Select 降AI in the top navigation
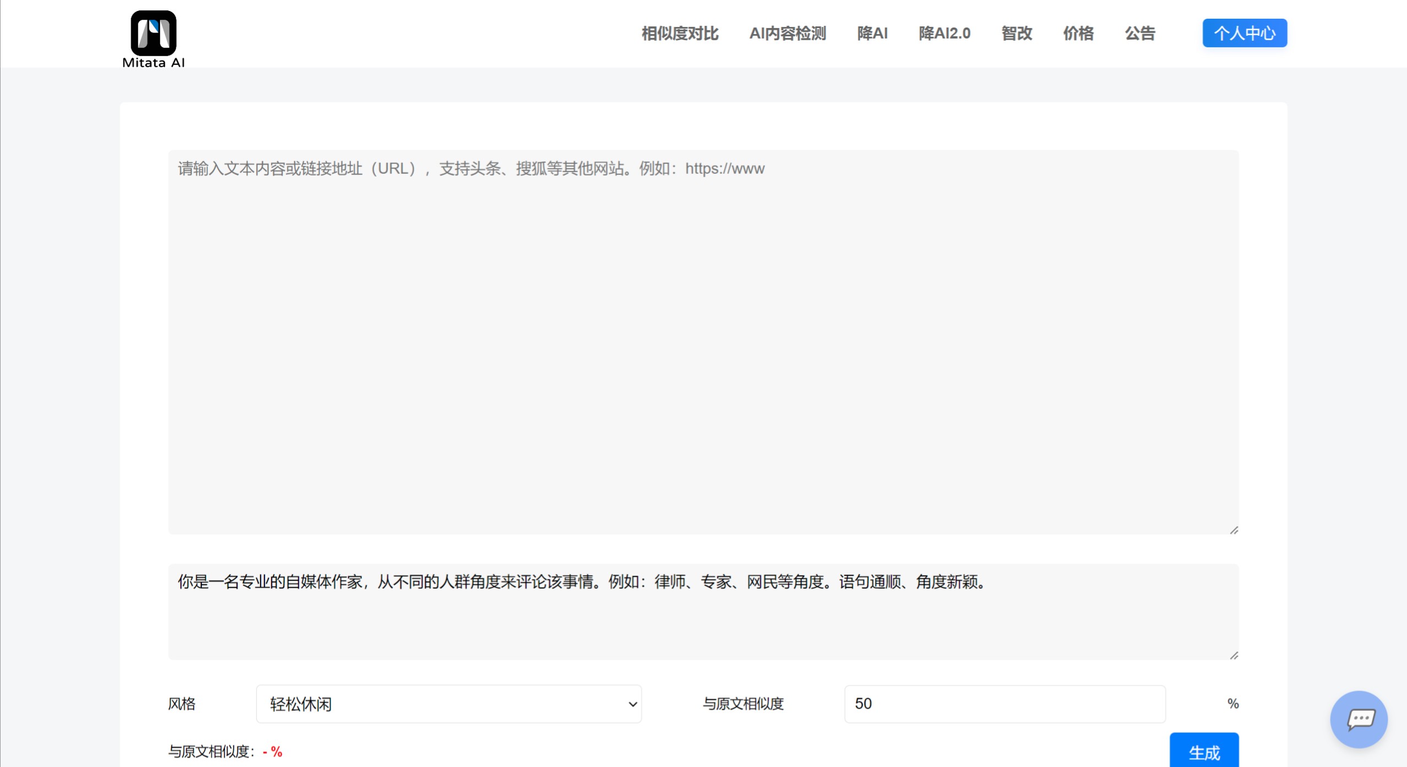This screenshot has height=767, width=1407. pyautogui.click(x=872, y=34)
